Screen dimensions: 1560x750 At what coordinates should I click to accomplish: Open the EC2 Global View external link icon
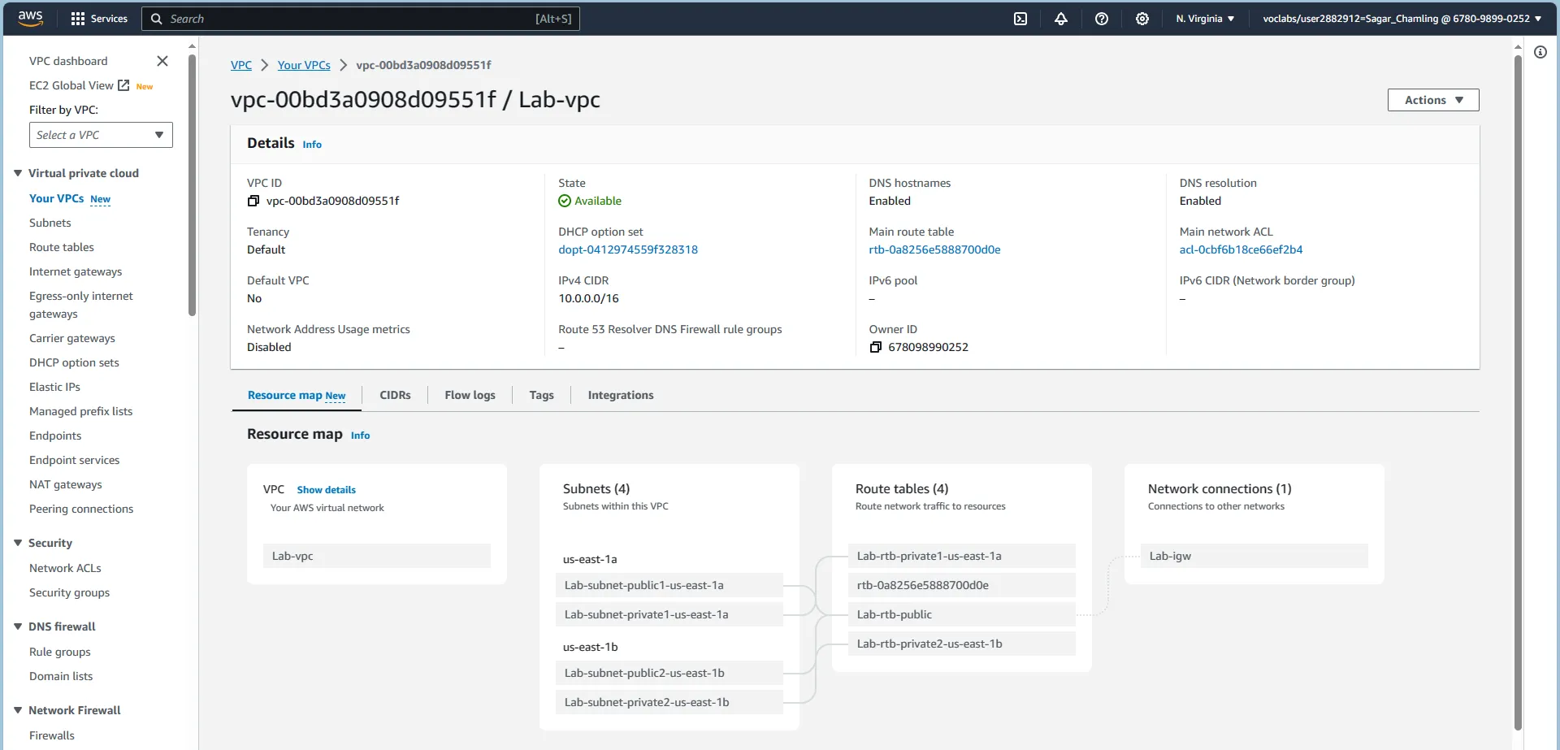tap(123, 85)
